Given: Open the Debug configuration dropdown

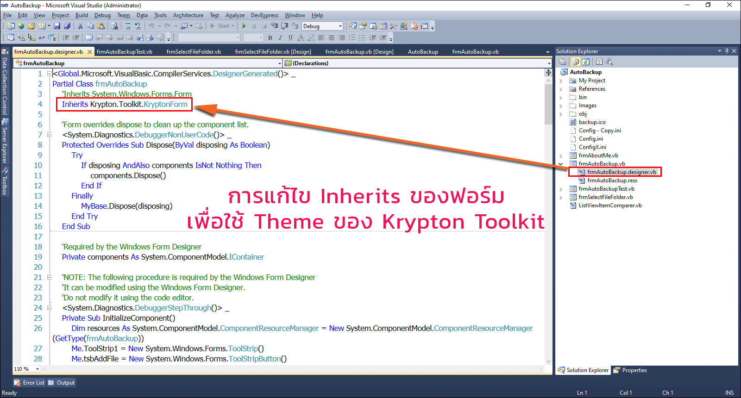Looking at the screenshot, I should tap(340, 26).
